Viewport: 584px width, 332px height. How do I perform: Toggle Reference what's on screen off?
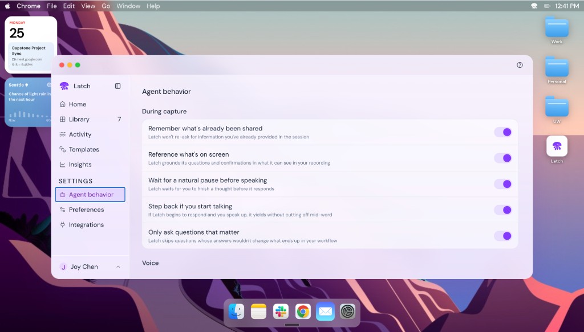503,158
